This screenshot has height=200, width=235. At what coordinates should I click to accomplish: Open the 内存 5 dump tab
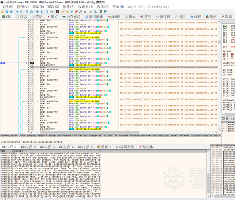pos(85,147)
